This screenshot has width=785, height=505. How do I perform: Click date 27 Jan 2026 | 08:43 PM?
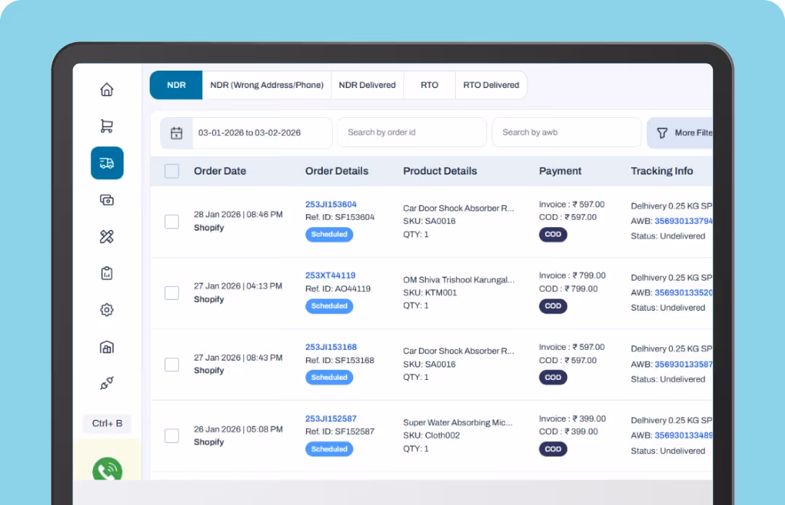[238, 358]
